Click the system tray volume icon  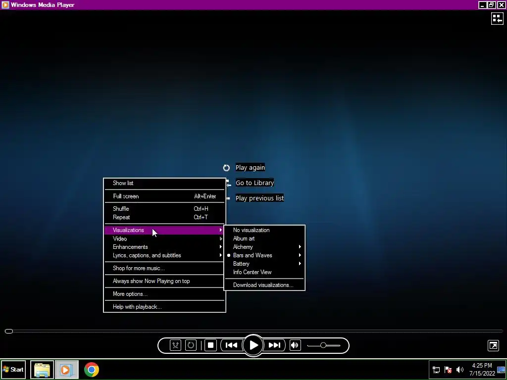point(459,370)
